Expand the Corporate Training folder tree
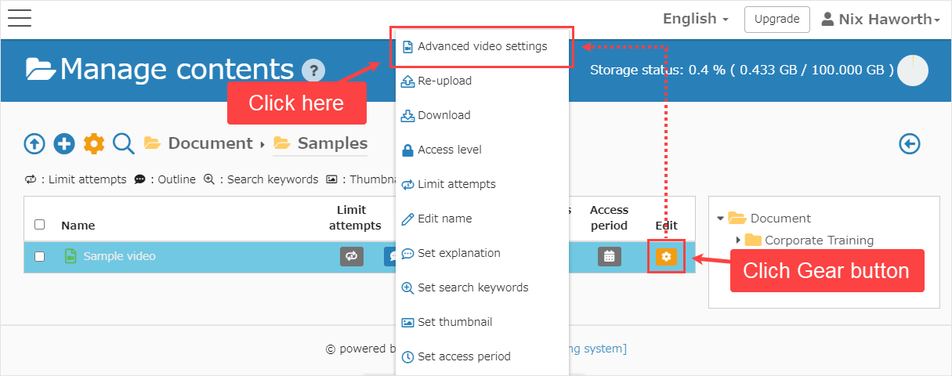Viewport: 952px width, 376px height. [738, 240]
